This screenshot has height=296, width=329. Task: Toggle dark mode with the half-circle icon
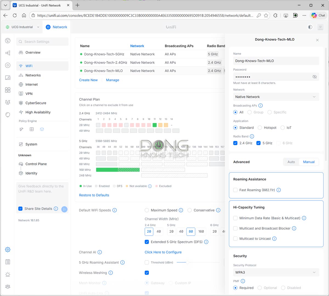point(310,27)
